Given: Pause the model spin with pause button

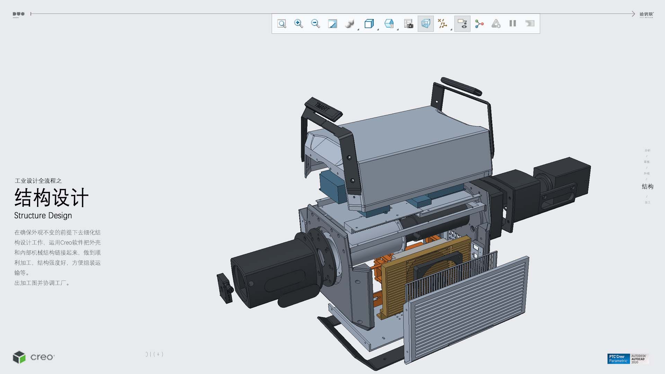Looking at the screenshot, I should pos(513,24).
